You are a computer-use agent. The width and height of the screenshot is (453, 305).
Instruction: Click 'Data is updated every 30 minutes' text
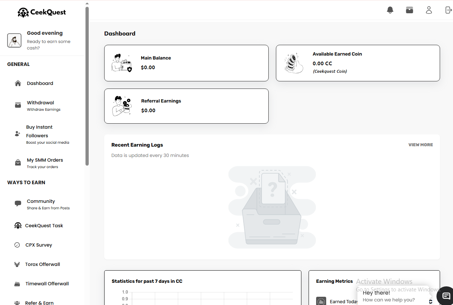click(x=150, y=156)
